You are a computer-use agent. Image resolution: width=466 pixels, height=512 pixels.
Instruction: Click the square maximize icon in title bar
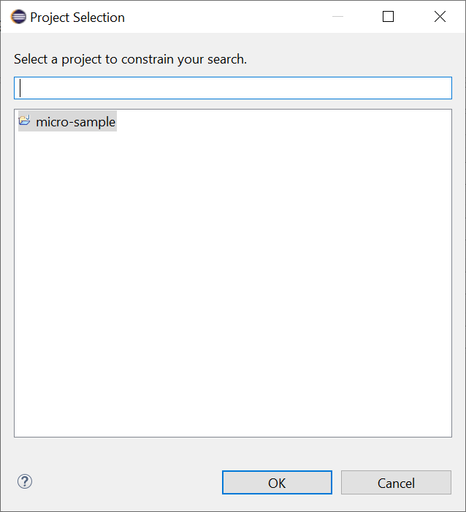tap(388, 17)
